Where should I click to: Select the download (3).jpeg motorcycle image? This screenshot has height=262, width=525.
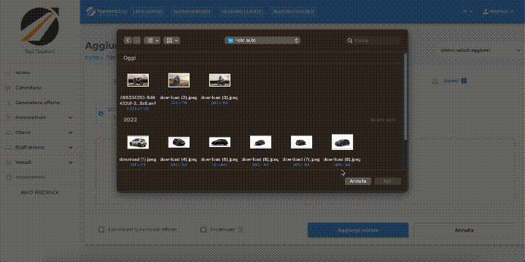pyautogui.click(x=219, y=80)
